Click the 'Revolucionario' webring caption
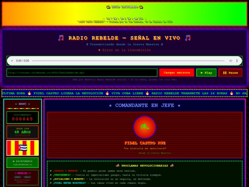Screen dimensions: 249x187 tap(23, 180)
